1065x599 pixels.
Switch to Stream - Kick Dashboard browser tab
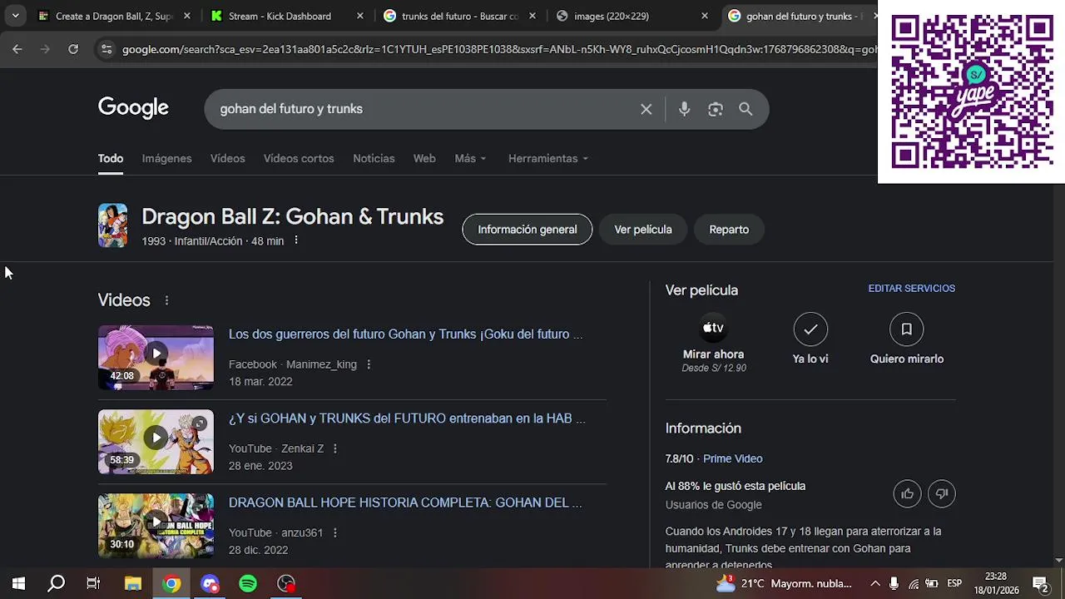[287, 16]
